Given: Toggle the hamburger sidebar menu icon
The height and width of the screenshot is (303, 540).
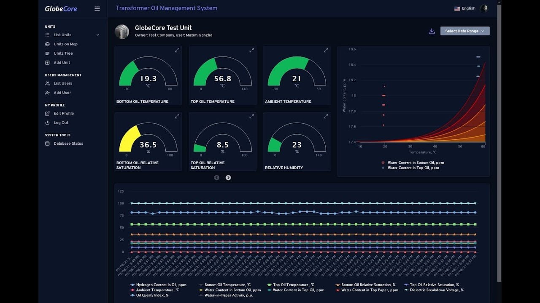Looking at the screenshot, I should coord(97,8).
